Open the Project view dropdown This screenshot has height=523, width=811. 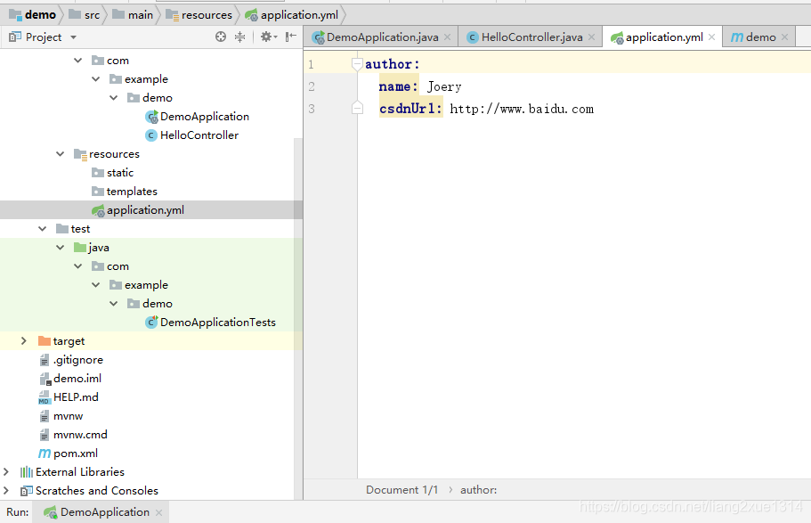(74, 37)
